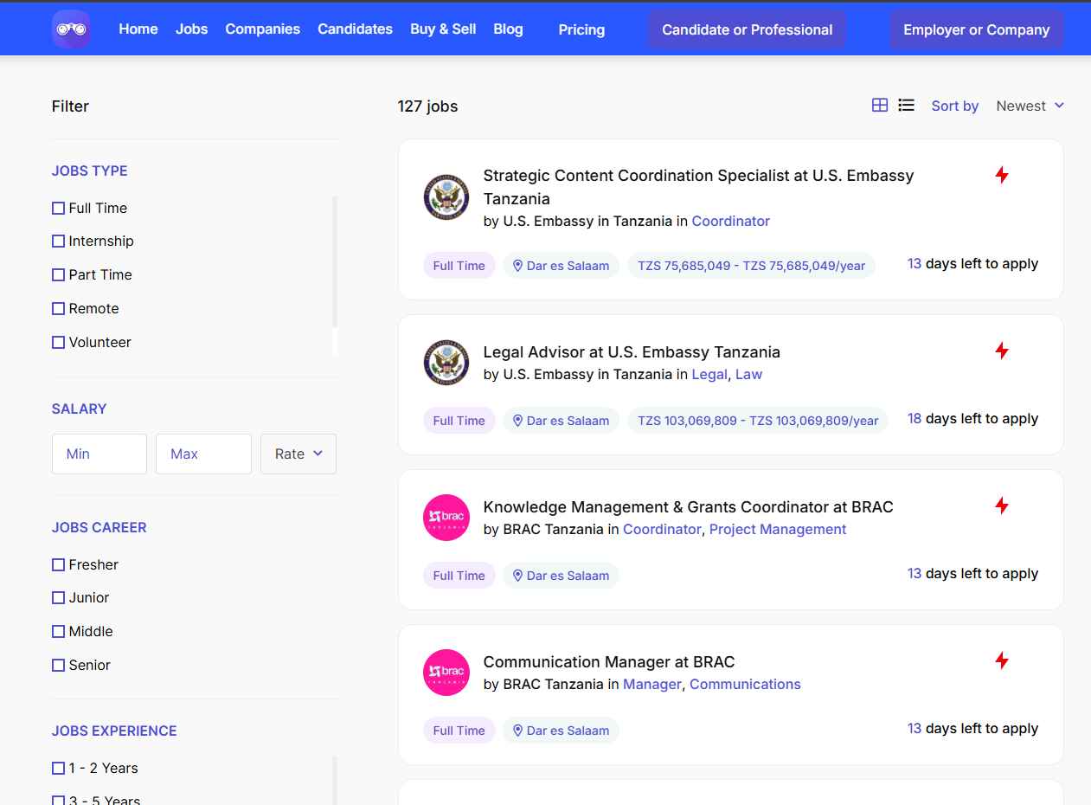Click lightning icon on Communication Manager job
This screenshot has height=805, width=1091.
[x=1002, y=660]
